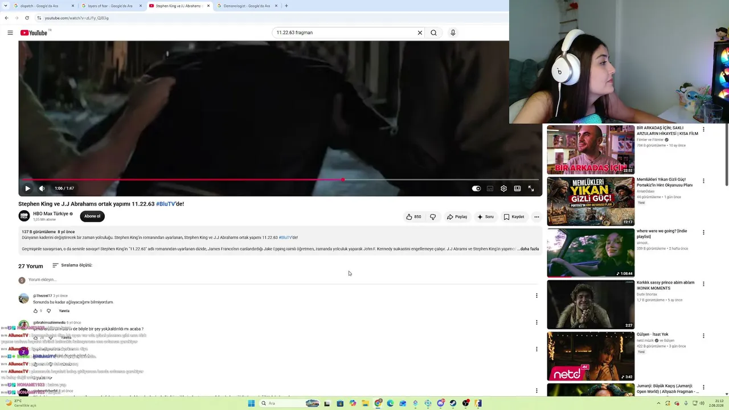Click the taskbar search box Ara

click(x=290, y=403)
